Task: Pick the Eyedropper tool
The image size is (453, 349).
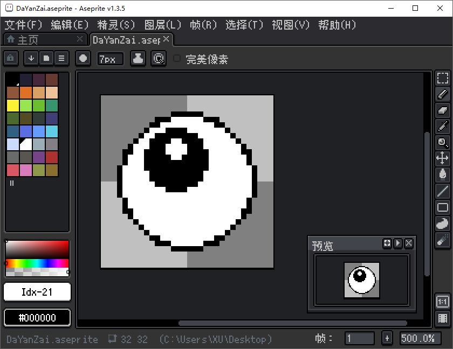Action: [442, 126]
